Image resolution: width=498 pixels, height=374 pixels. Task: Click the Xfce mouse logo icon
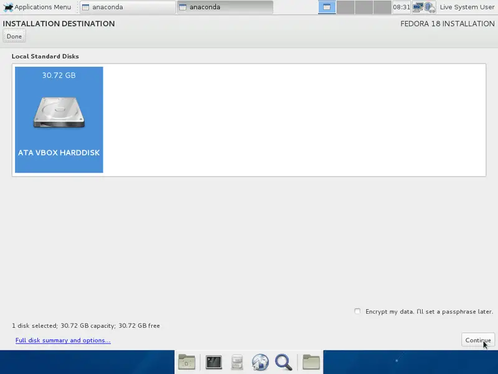[x=8, y=7]
